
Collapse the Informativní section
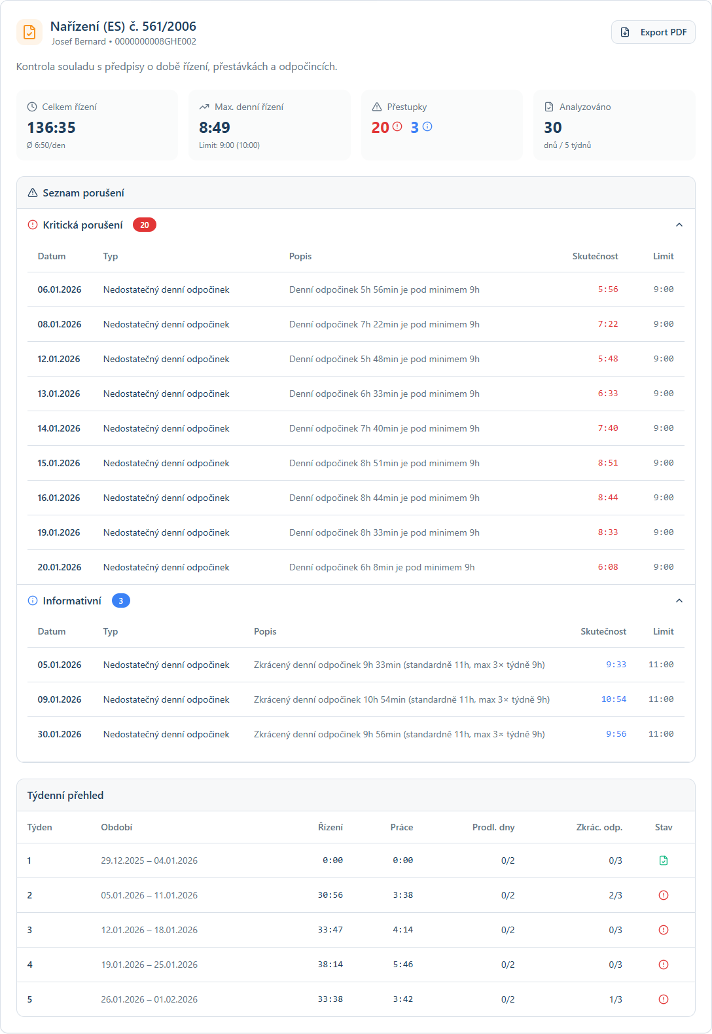pyautogui.click(x=679, y=601)
